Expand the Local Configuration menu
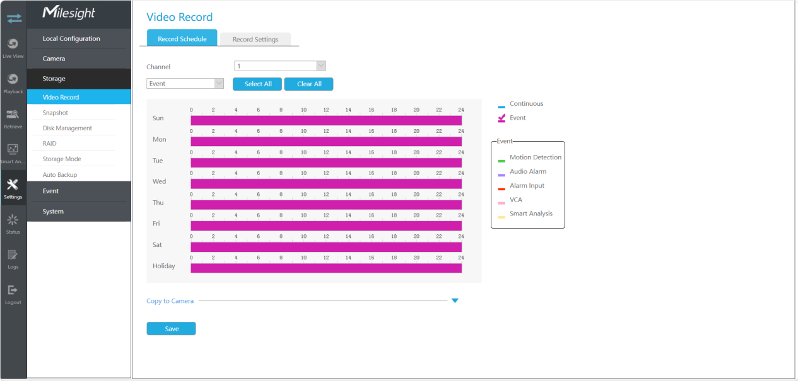Screen dimensions: 798x381 (79, 38)
